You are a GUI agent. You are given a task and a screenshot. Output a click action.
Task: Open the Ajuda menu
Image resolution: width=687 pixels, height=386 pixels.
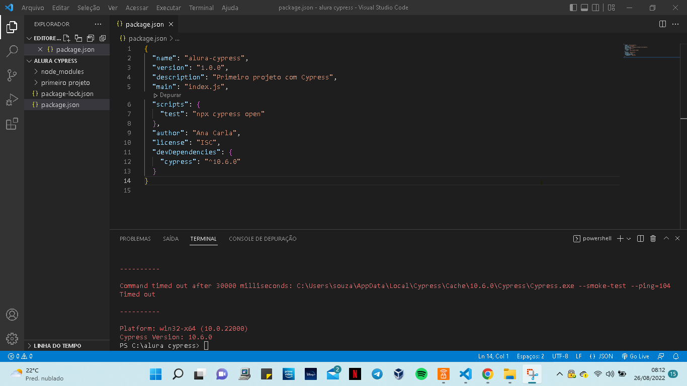pos(230,8)
